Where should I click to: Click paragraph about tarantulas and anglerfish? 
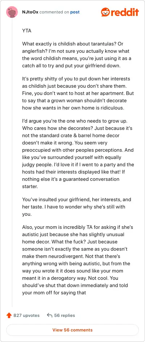77,55
